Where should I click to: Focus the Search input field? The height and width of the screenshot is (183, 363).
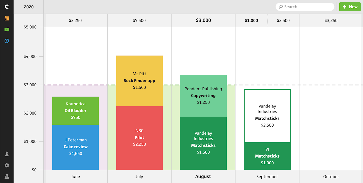pyautogui.click(x=305, y=7)
